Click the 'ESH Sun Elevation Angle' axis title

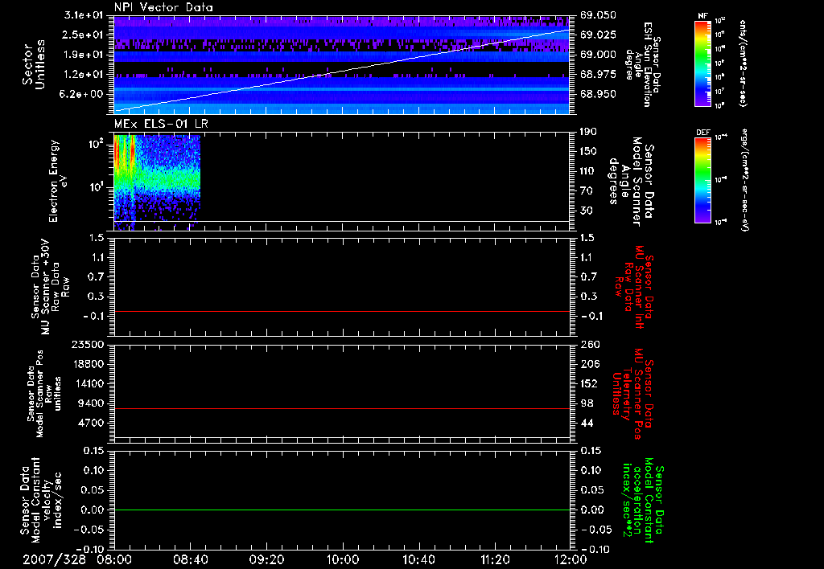click(643, 64)
